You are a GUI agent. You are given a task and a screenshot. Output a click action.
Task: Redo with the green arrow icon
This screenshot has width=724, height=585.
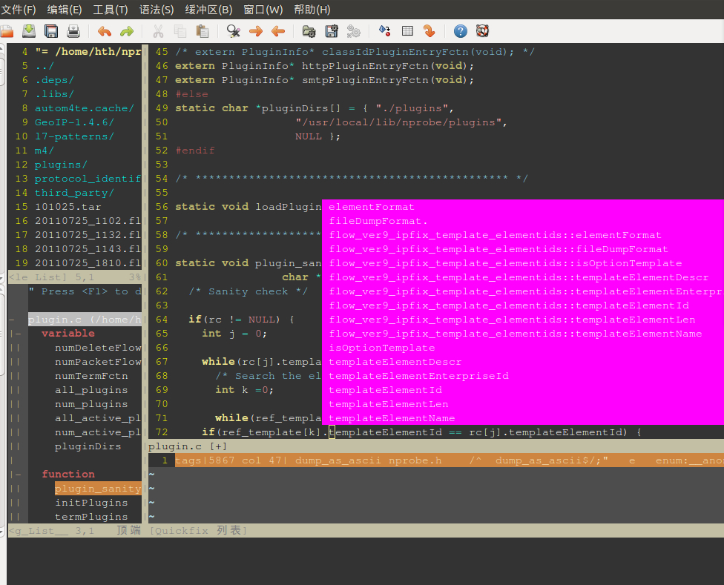point(127,31)
